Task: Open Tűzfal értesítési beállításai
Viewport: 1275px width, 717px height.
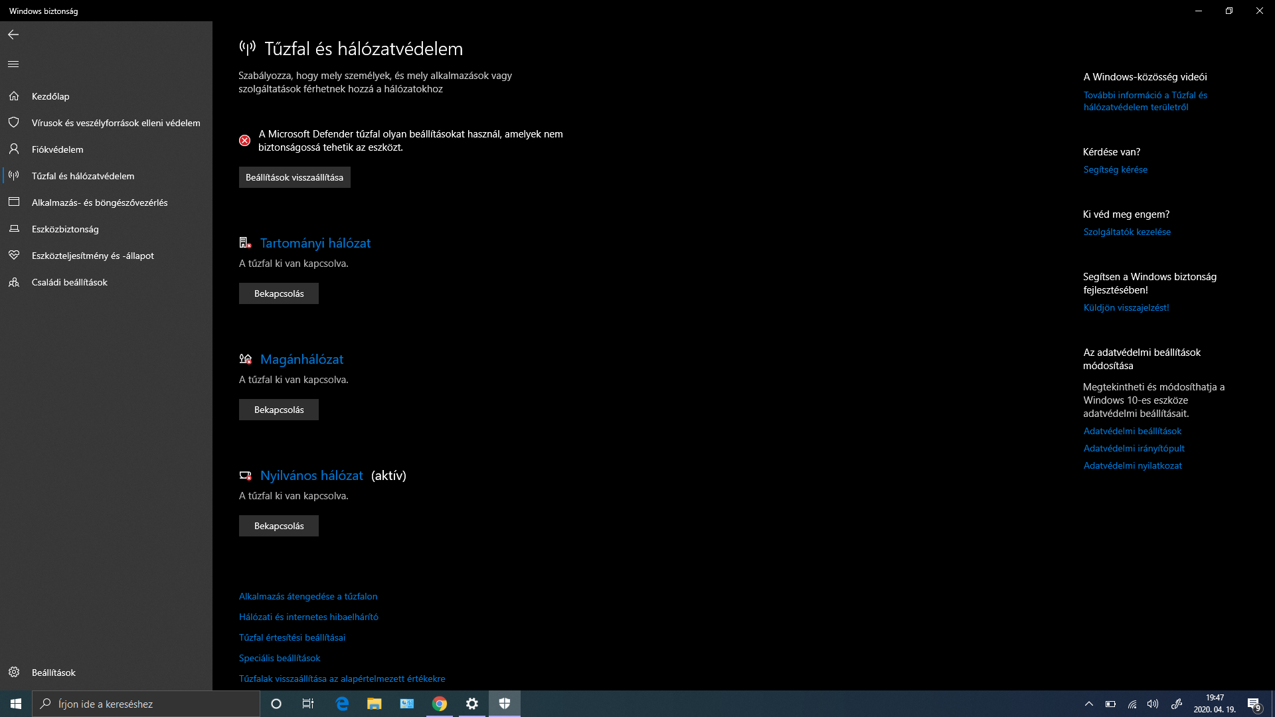Action: click(292, 637)
